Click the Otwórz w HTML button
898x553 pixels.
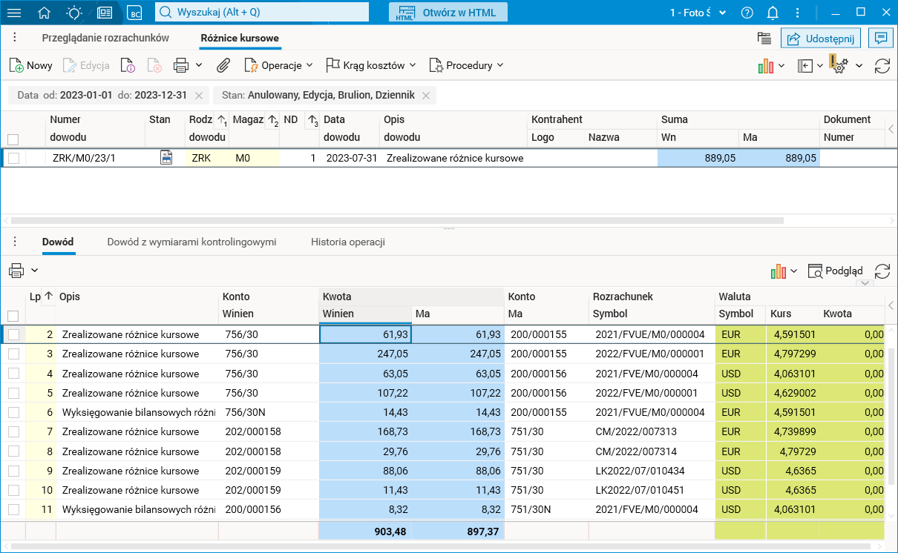click(448, 13)
